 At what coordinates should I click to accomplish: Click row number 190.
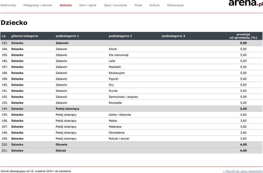[5, 85]
